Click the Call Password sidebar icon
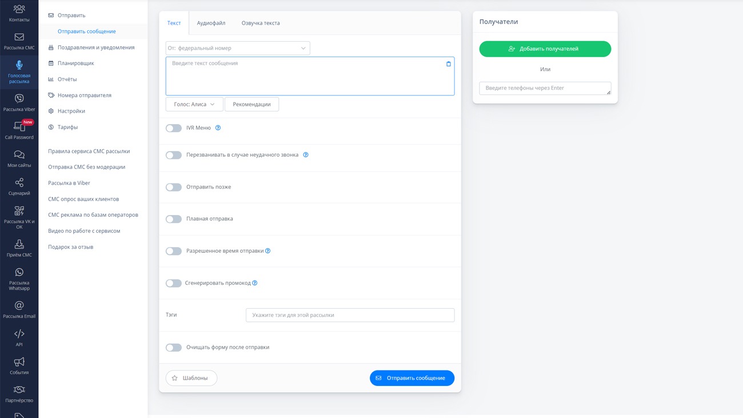This screenshot has width=743, height=418. point(19,130)
